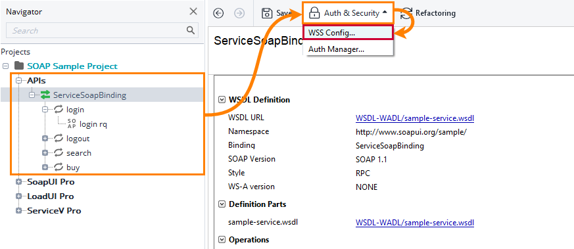This screenshot has height=249, width=574.
Task: Select the logout operation
Action: click(78, 139)
